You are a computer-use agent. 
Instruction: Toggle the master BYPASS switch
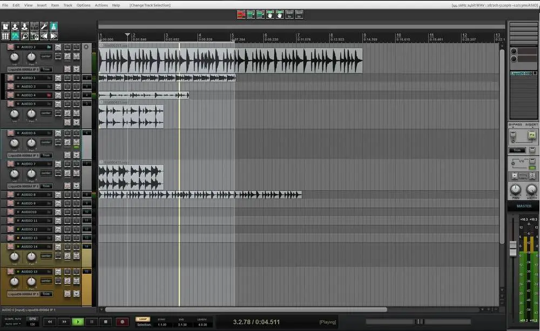click(513, 135)
